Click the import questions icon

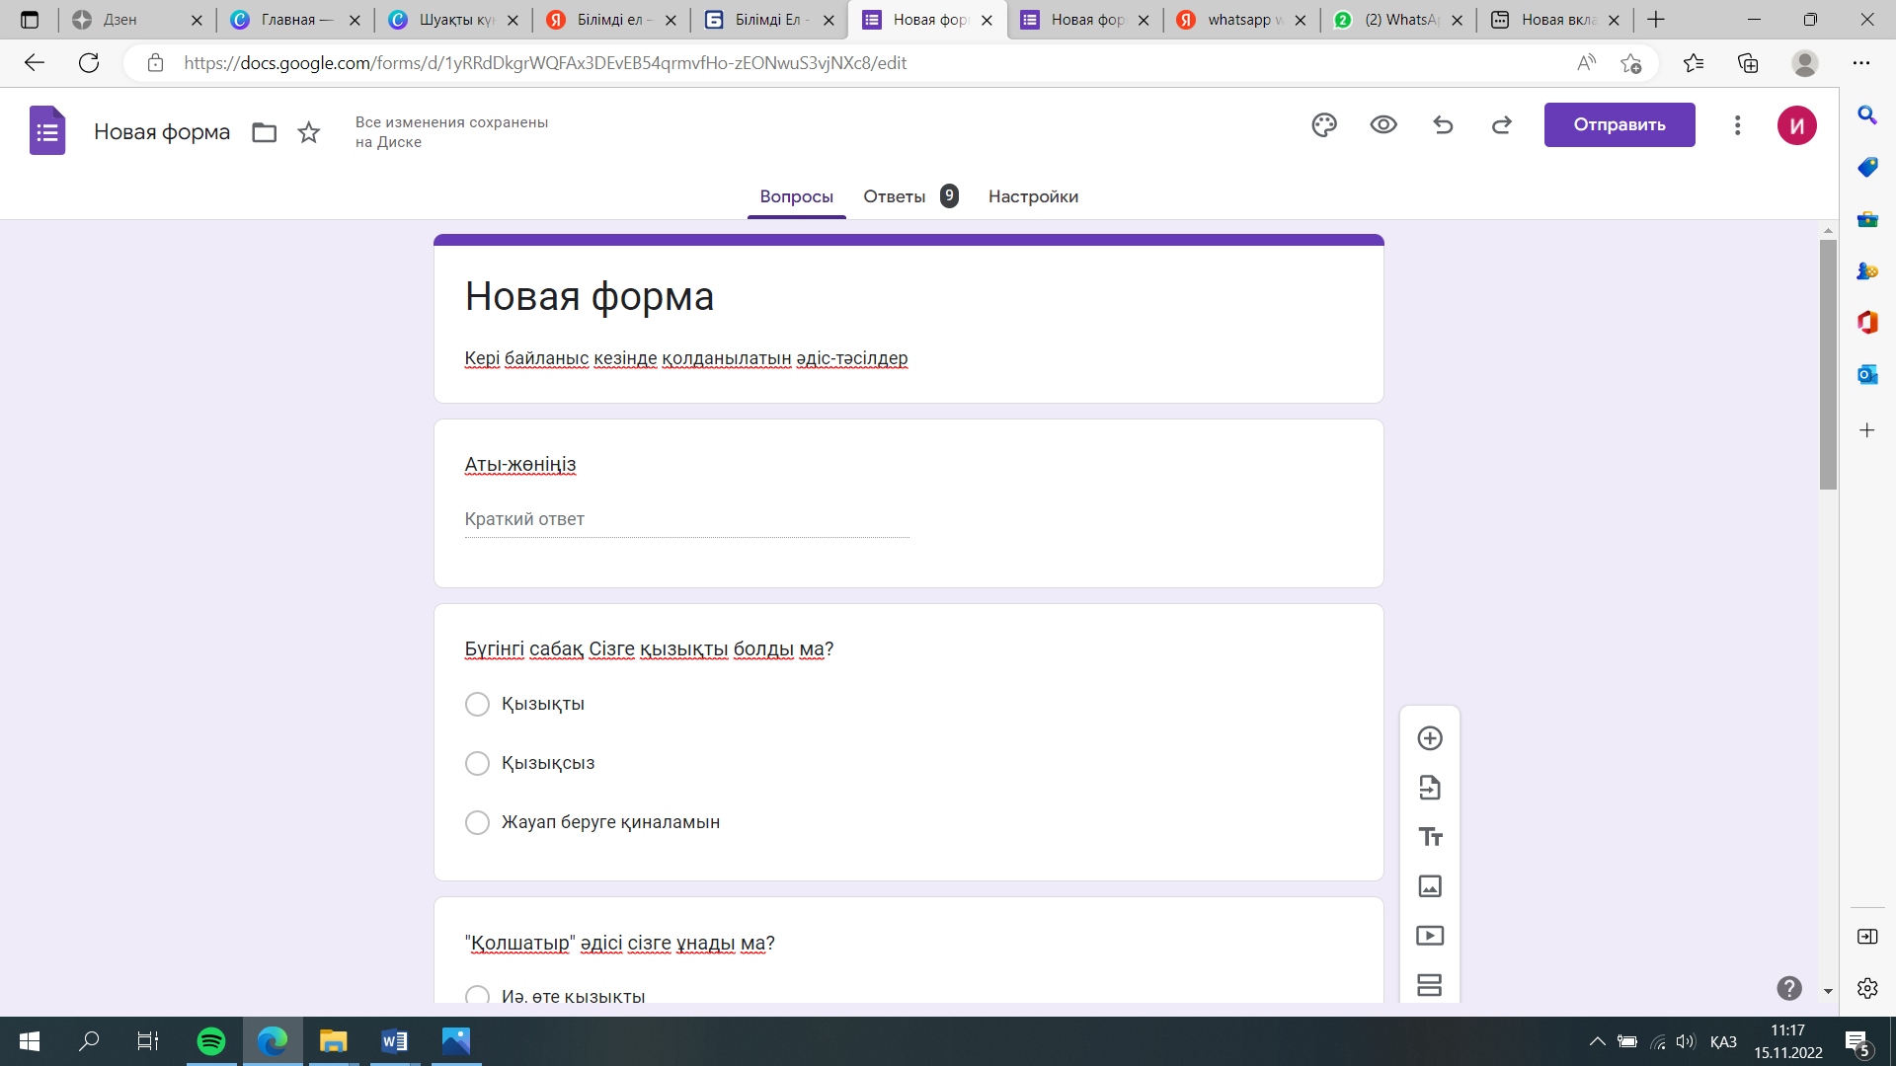[1430, 788]
